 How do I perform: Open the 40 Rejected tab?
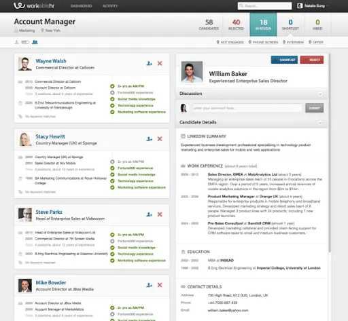pyautogui.click(x=236, y=24)
